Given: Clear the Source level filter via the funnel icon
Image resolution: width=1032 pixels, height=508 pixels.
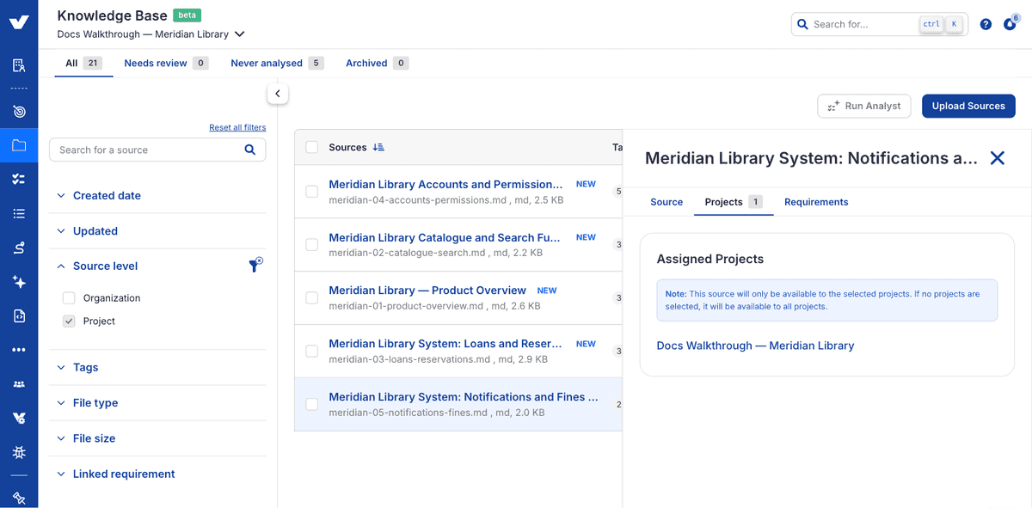Looking at the screenshot, I should (255, 266).
